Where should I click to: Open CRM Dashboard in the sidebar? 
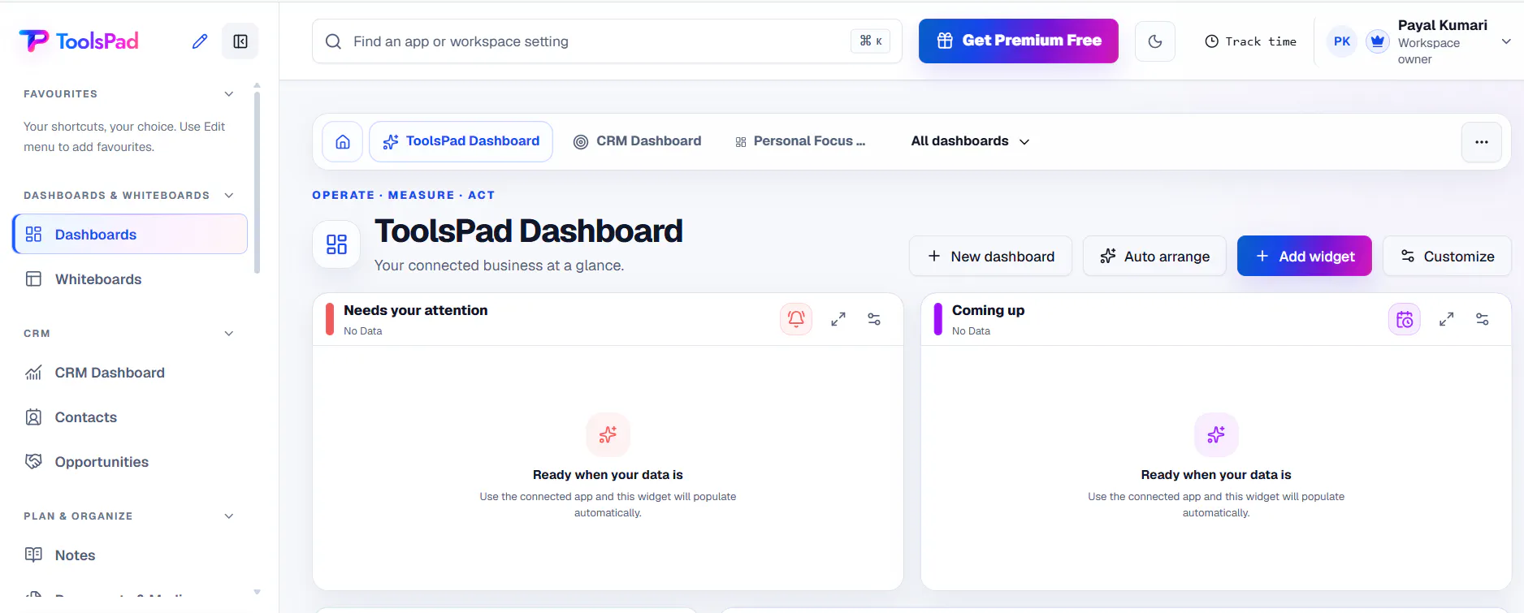coord(130,373)
